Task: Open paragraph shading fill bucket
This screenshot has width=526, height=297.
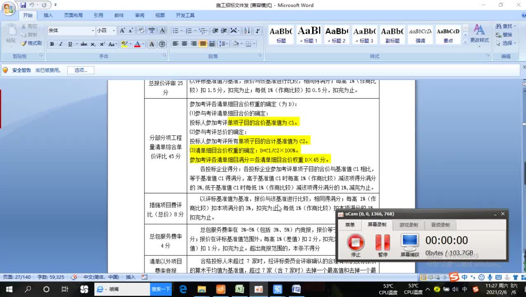Action: click(x=235, y=44)
